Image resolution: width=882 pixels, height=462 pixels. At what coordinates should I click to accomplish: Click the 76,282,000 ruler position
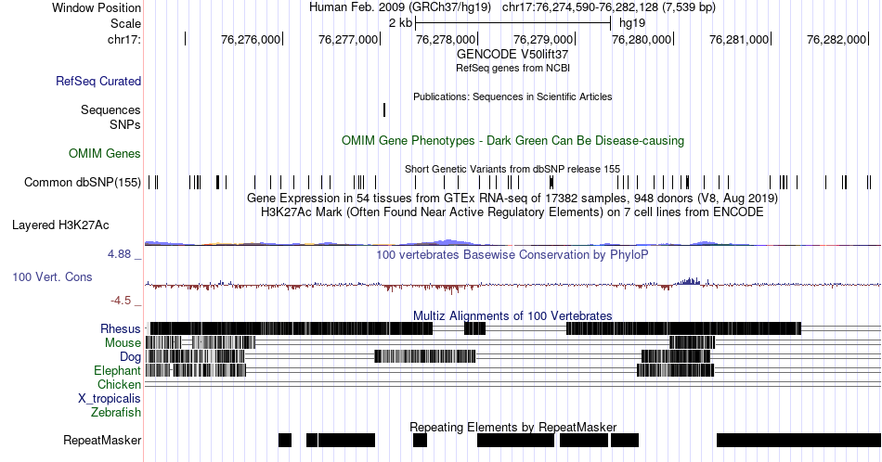[837, 39]
